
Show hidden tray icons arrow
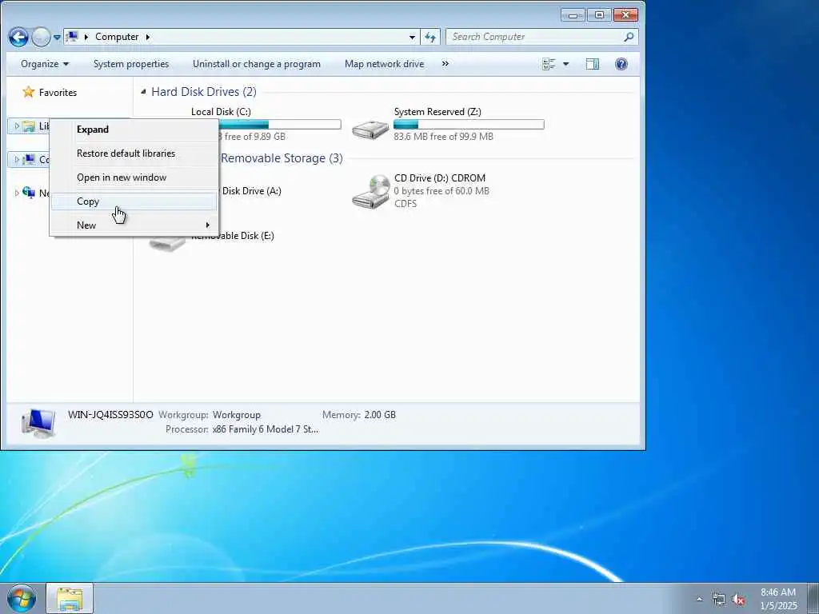[x=699, y=600]
